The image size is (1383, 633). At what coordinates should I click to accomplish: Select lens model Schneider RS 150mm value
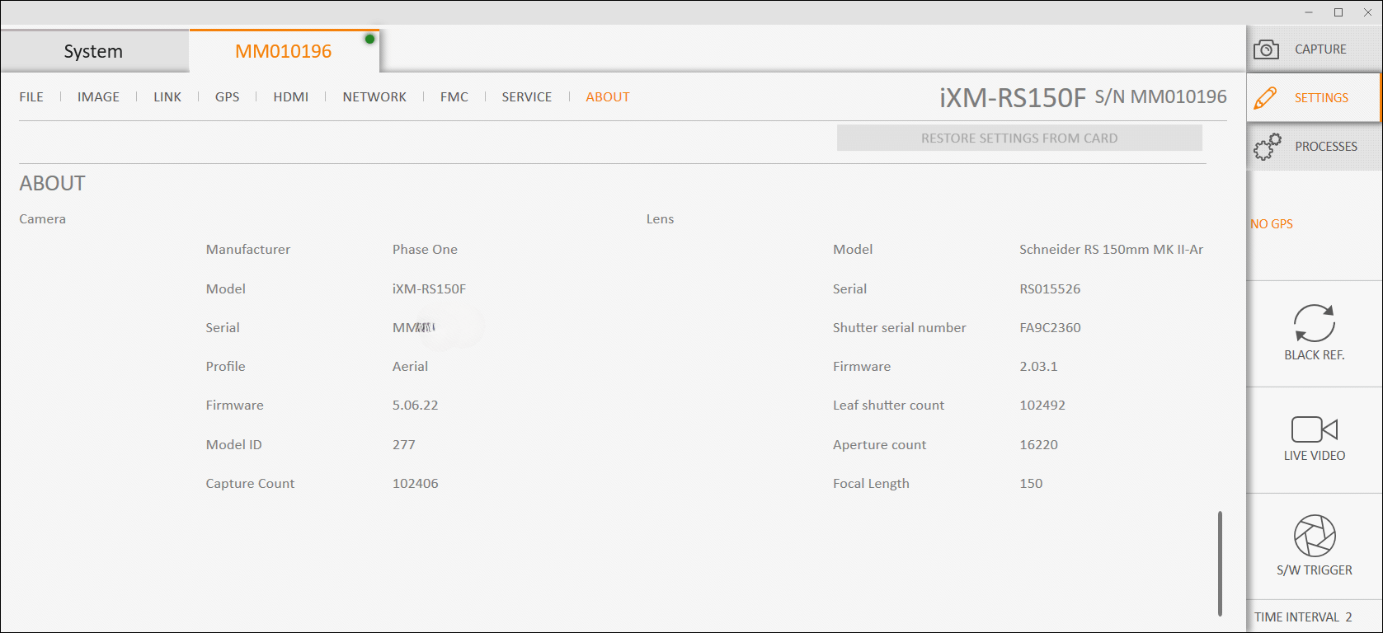1111,249
